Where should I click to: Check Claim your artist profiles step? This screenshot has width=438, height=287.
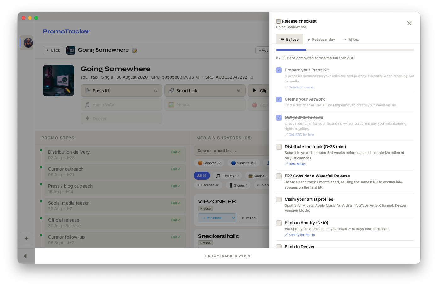pyautogui.click(x=279, y=200)
